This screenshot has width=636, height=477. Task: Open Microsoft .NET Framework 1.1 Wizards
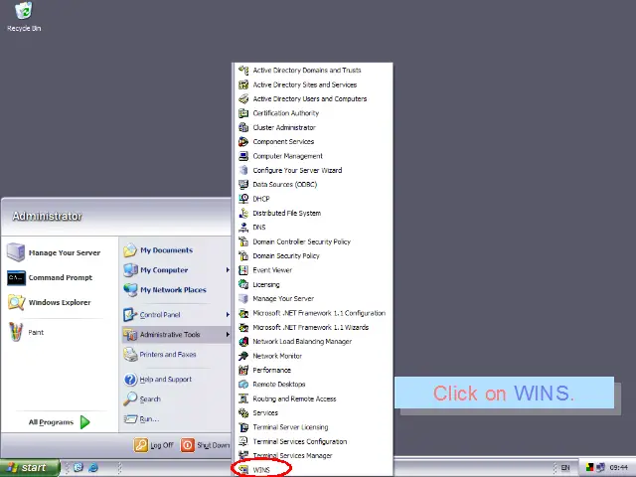[x=312, y=327]
